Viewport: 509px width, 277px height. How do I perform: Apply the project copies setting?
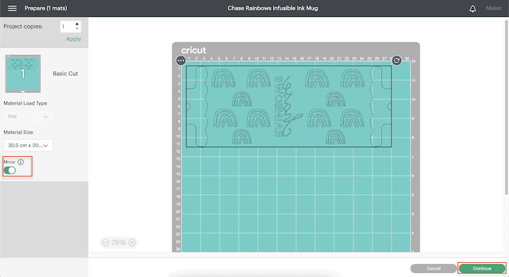74,39
